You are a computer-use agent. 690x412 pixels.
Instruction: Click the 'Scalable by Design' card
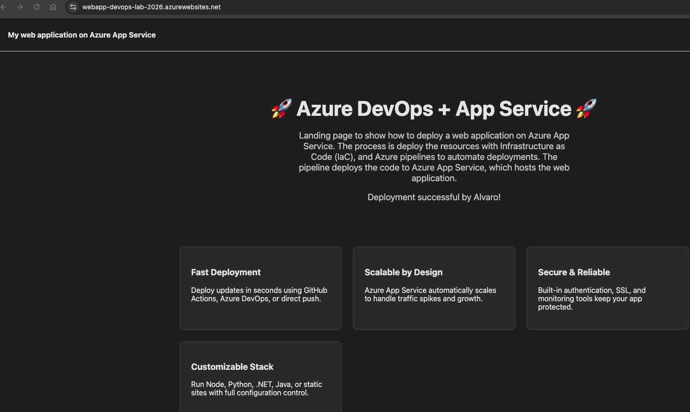pos(434,287)
